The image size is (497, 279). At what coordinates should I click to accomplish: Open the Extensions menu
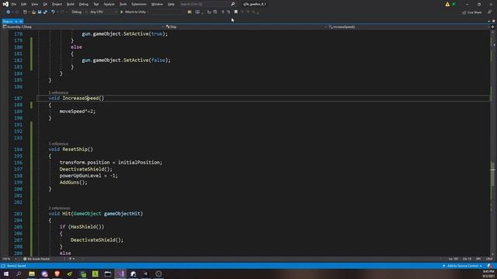pos(139,4)
